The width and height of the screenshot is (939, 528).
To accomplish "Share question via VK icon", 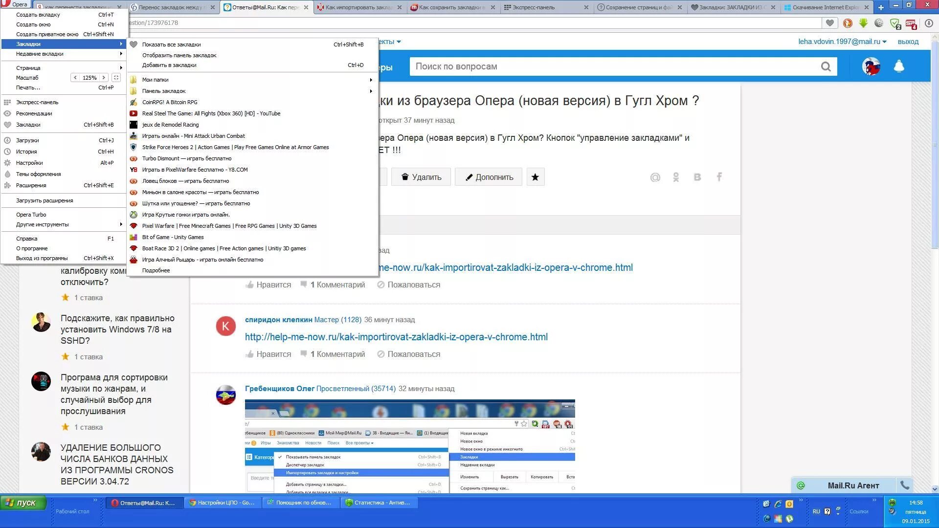I will 697,177.
